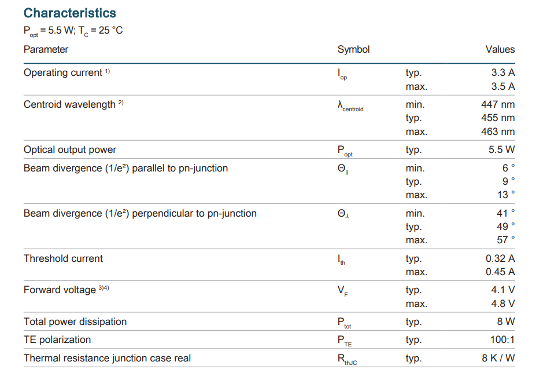Click footnote 1 superscript after Operating current
The height and width of the screenshot is (380, 543).
(x=108, y=71)
